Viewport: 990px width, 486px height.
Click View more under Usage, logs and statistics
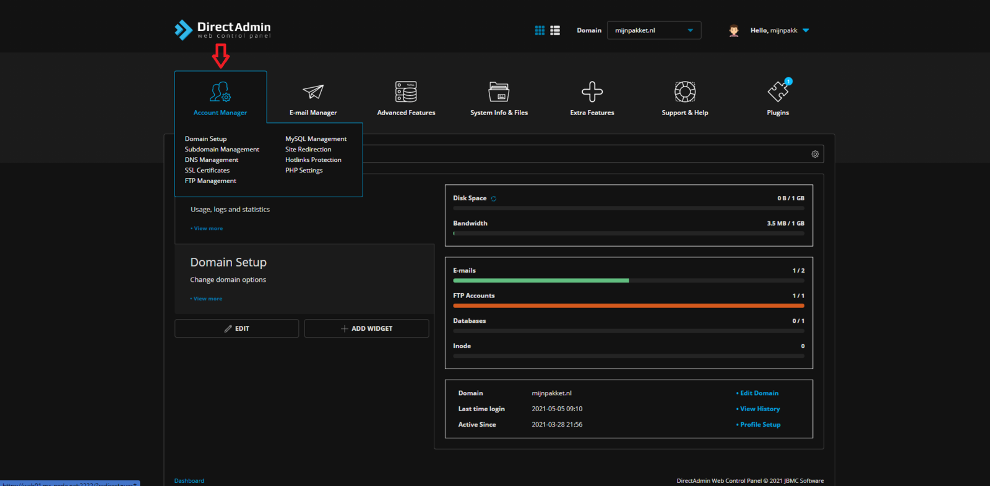click(x=207, y=229)
